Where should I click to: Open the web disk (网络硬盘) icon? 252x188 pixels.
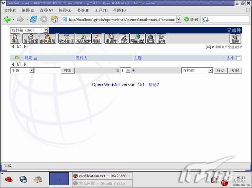[137, 38]
